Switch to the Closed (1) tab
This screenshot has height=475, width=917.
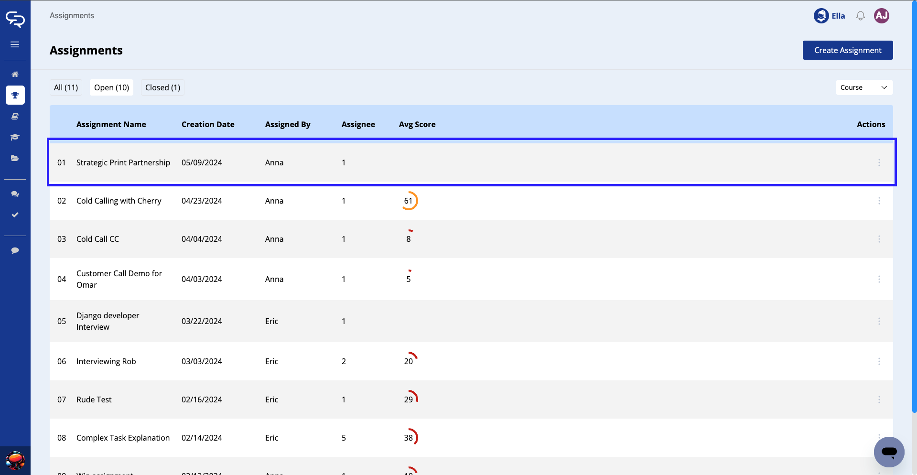pyautogui.click(x=162, y=87)
